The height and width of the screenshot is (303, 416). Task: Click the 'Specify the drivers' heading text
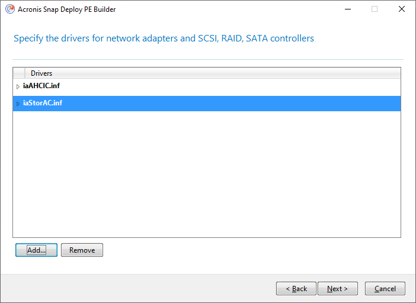tap(164, 38)
